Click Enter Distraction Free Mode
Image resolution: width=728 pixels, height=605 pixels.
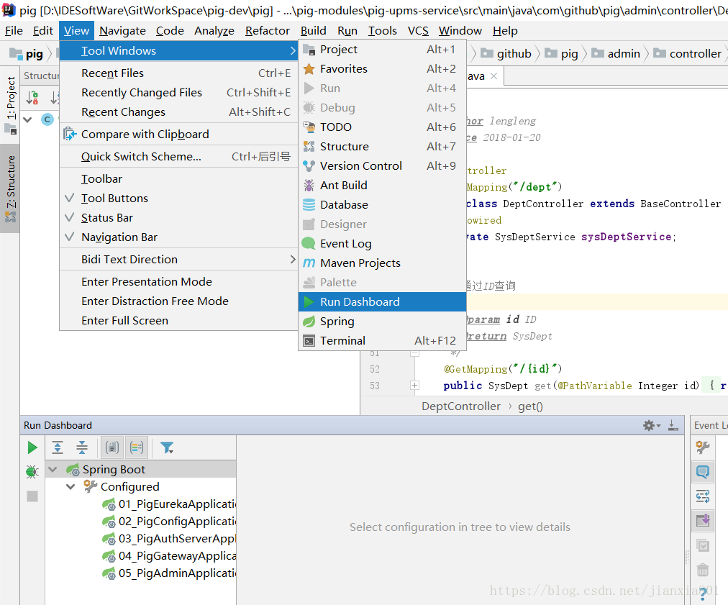tap(178, 301)
